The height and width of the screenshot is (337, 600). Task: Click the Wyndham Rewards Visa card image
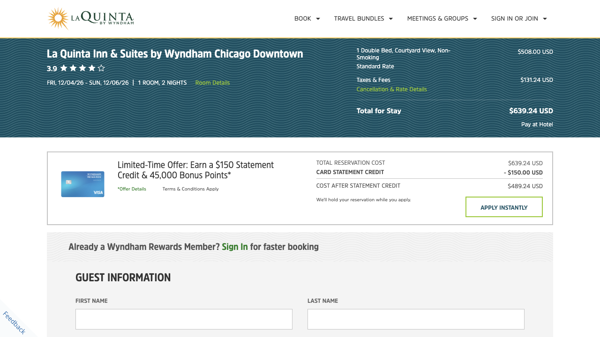(x=82, y=184)
